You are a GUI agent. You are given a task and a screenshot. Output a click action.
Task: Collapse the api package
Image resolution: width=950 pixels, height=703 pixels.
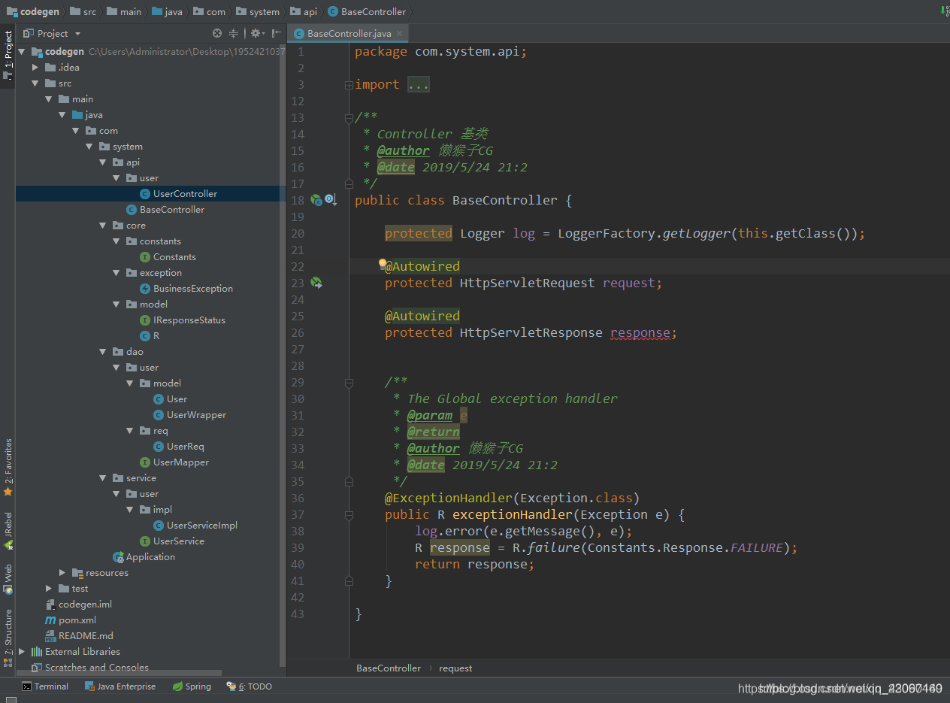(x=102, y=162)
